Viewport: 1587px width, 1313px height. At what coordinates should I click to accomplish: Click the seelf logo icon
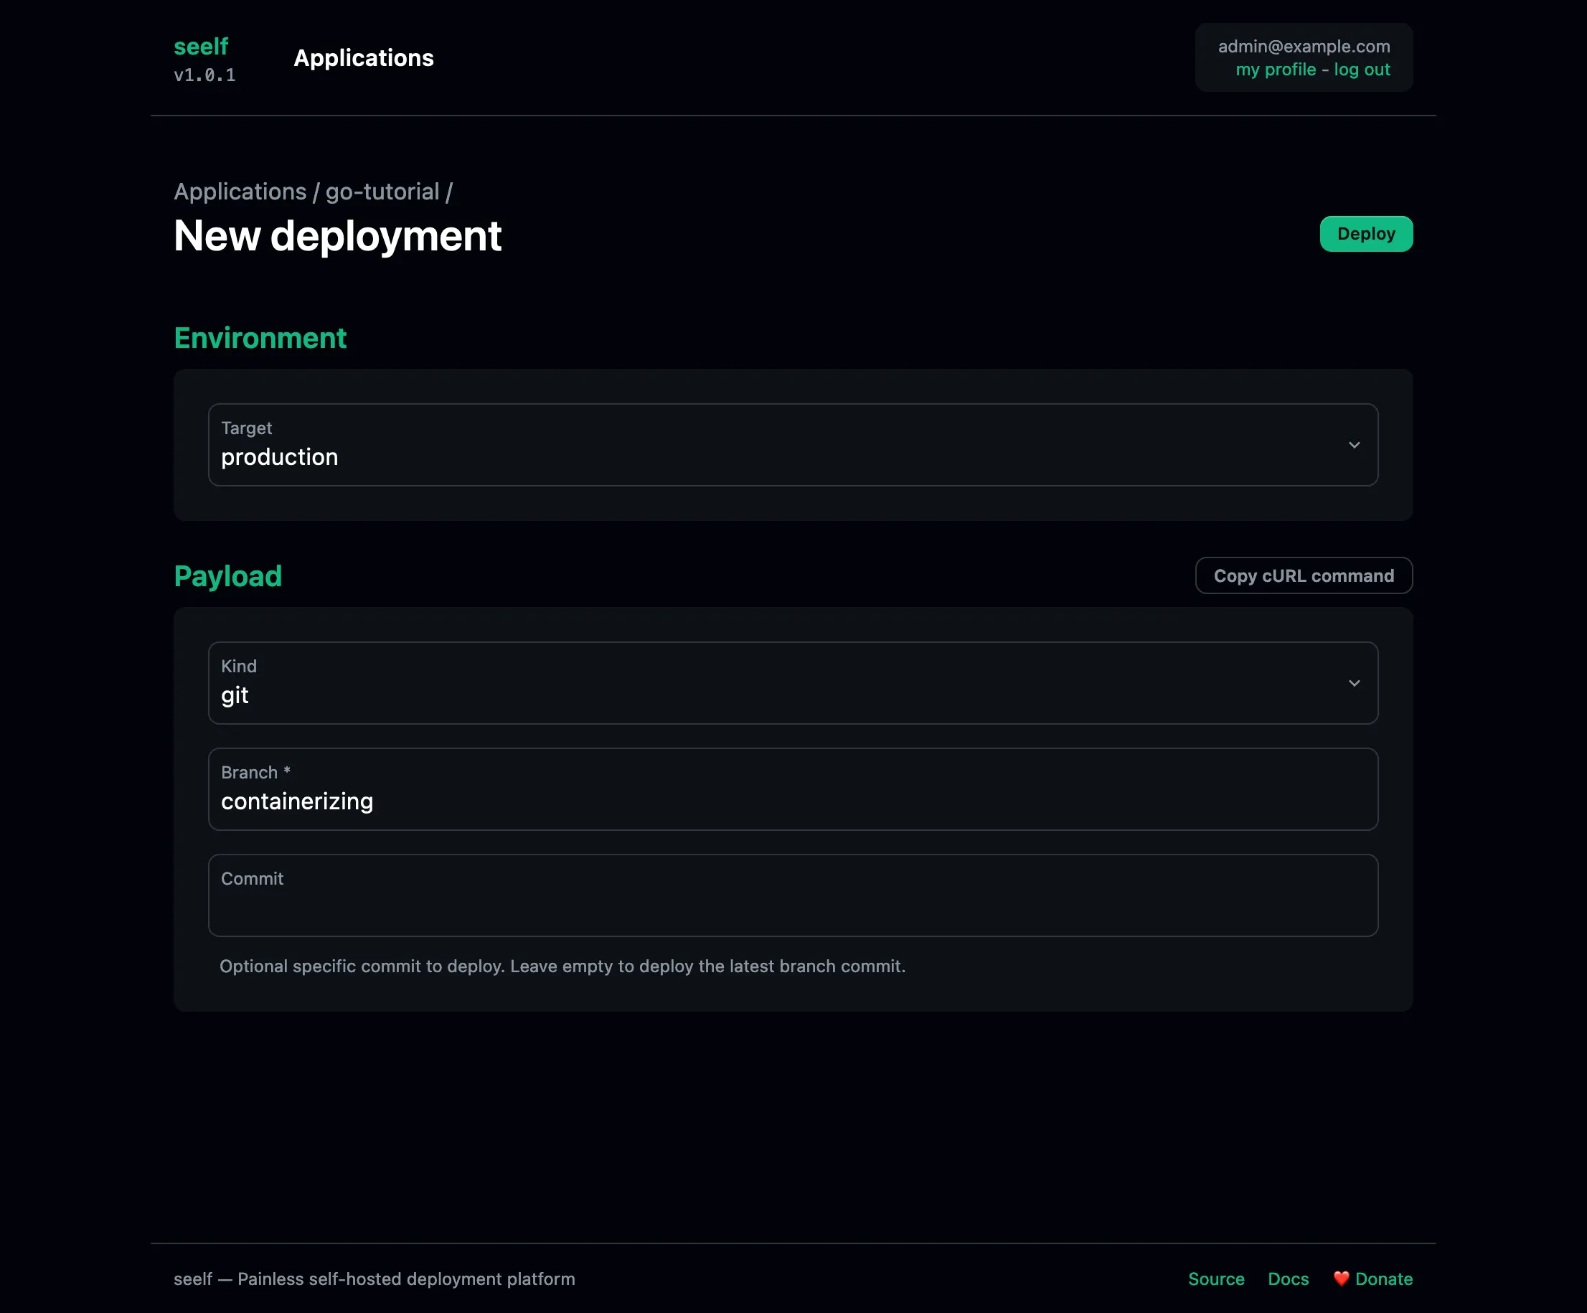tap(200, 46)
